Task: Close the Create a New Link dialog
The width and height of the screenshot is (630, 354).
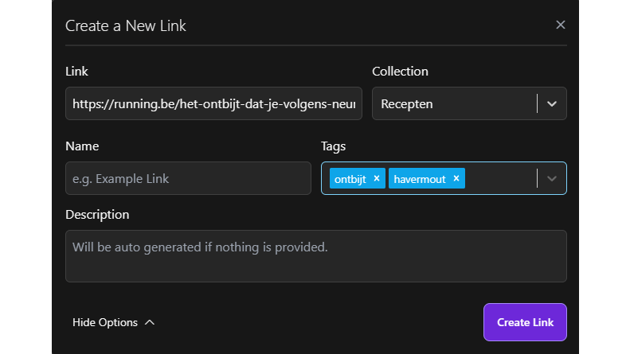Action: [560, 25]
